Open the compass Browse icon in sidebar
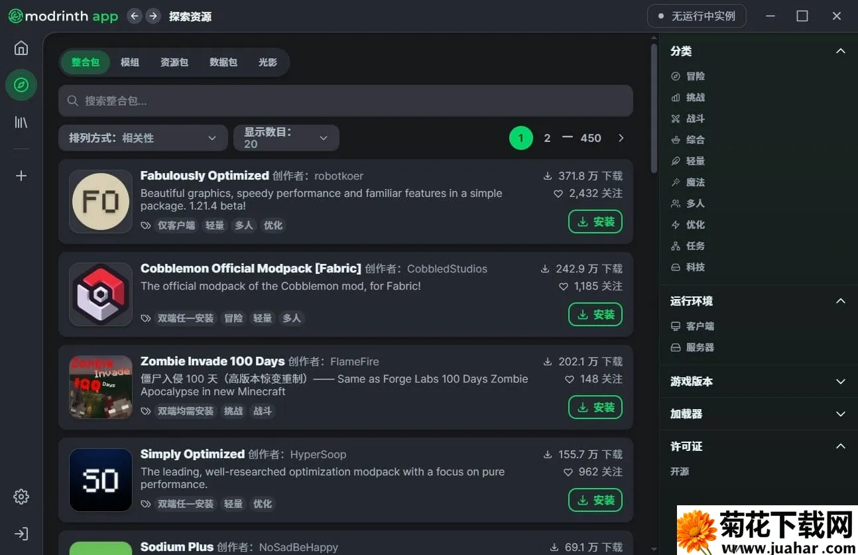This screenshot has height=555, width=858. tap(21, 85)
